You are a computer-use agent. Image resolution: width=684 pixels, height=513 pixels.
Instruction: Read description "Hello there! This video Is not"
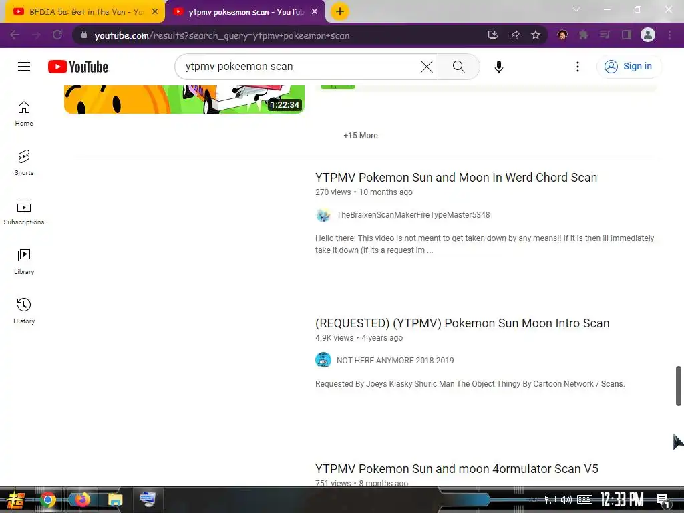485,244
